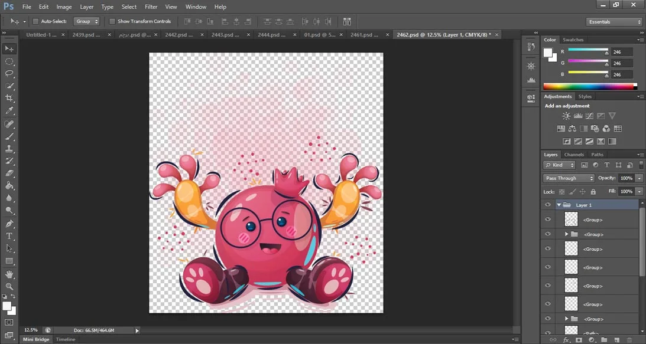Delete layer using the trash icon
This screenshot has height=344, width=646.
point(628,340)
